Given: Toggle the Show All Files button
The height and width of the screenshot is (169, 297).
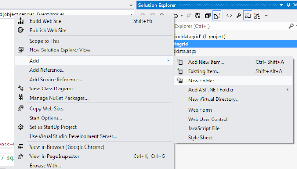Looking at the screenshot, I should coord(217,16).
